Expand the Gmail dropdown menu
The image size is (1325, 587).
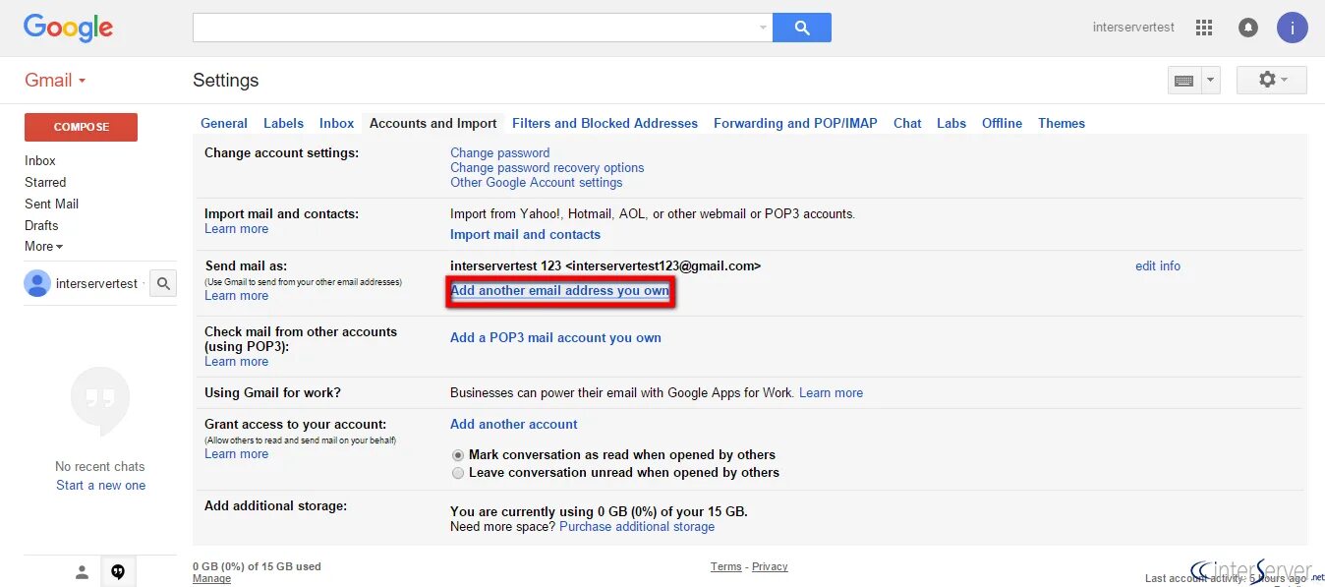[55, 81]
